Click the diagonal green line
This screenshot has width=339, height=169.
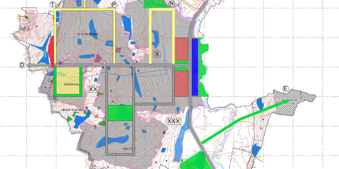(x=245, y=121)
